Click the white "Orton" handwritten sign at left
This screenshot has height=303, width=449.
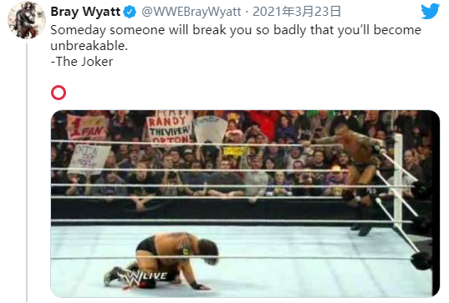88,159
